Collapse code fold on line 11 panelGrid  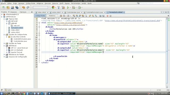(39, 40)
